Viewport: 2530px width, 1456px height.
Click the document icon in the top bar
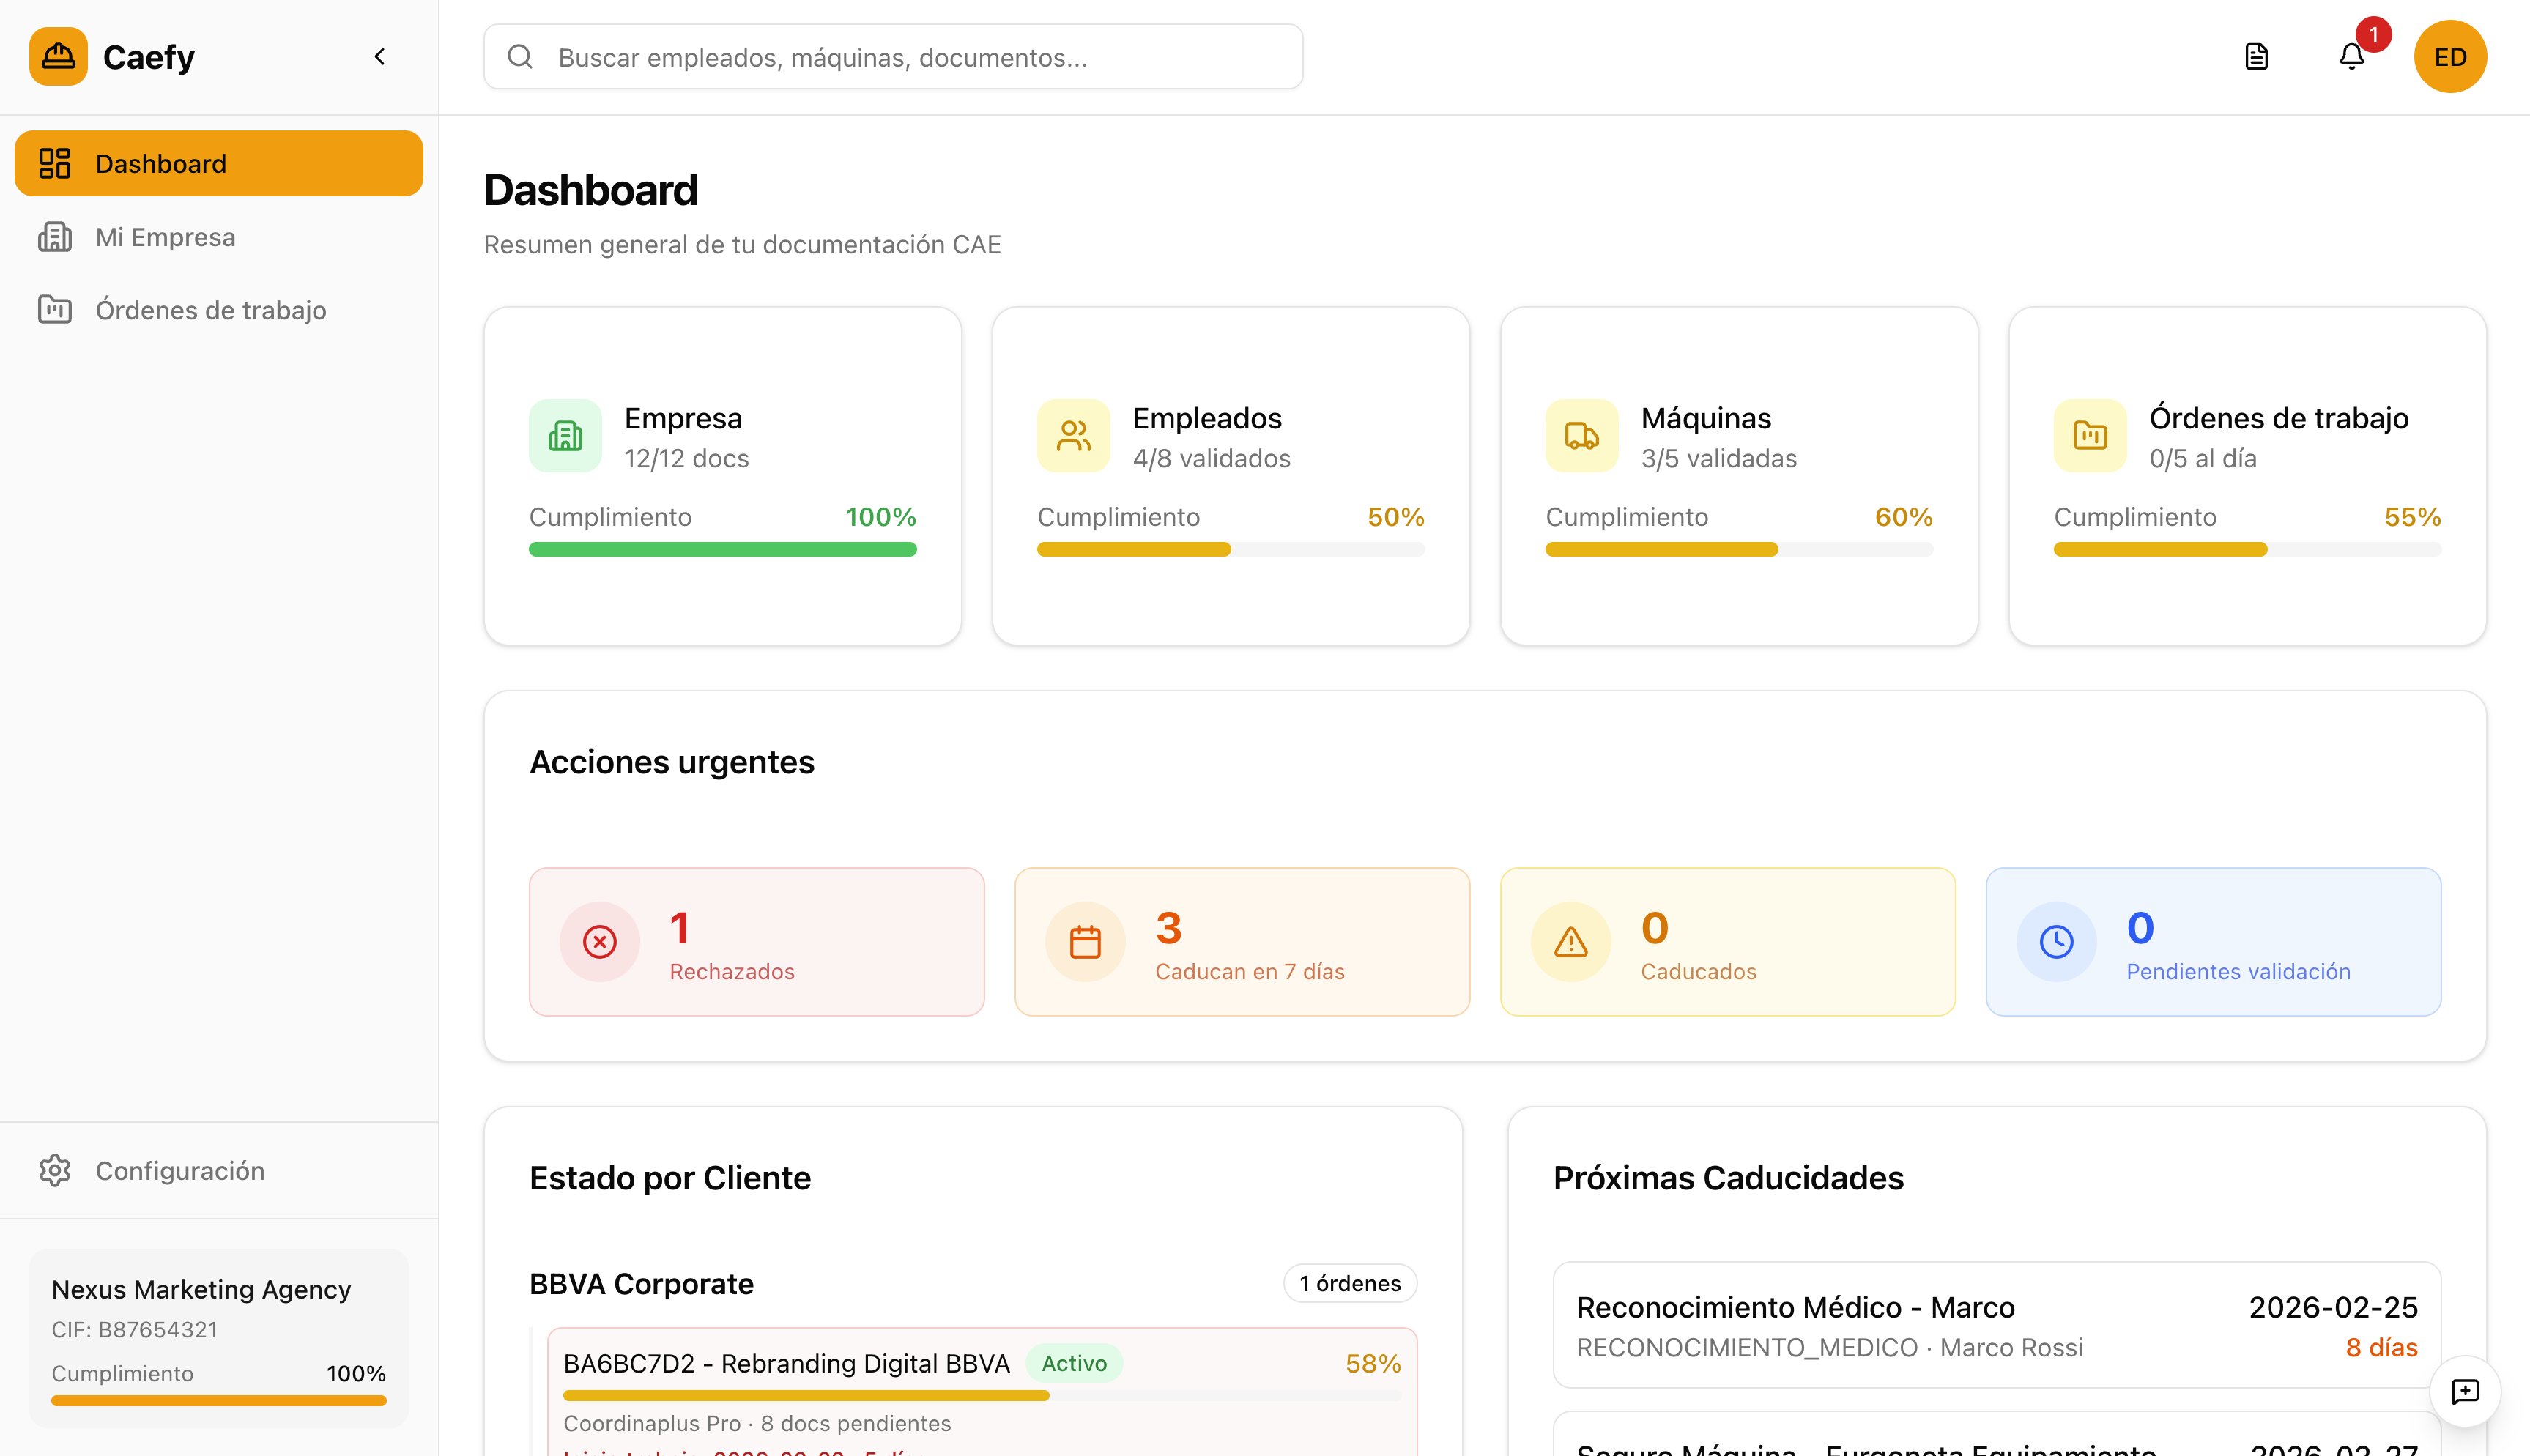point(2256,56)
